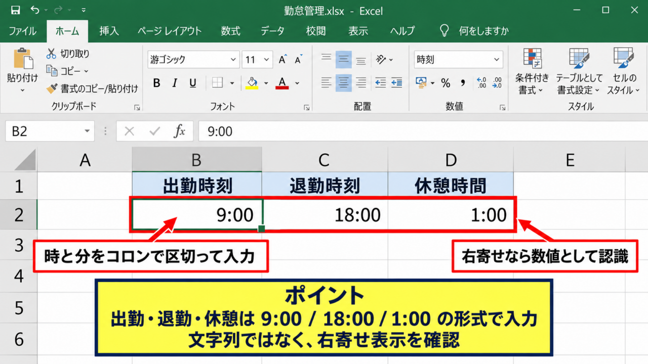This screenshot has width=648, height=364.
Task: Click the コピー copy button
Action: [67, 71]
